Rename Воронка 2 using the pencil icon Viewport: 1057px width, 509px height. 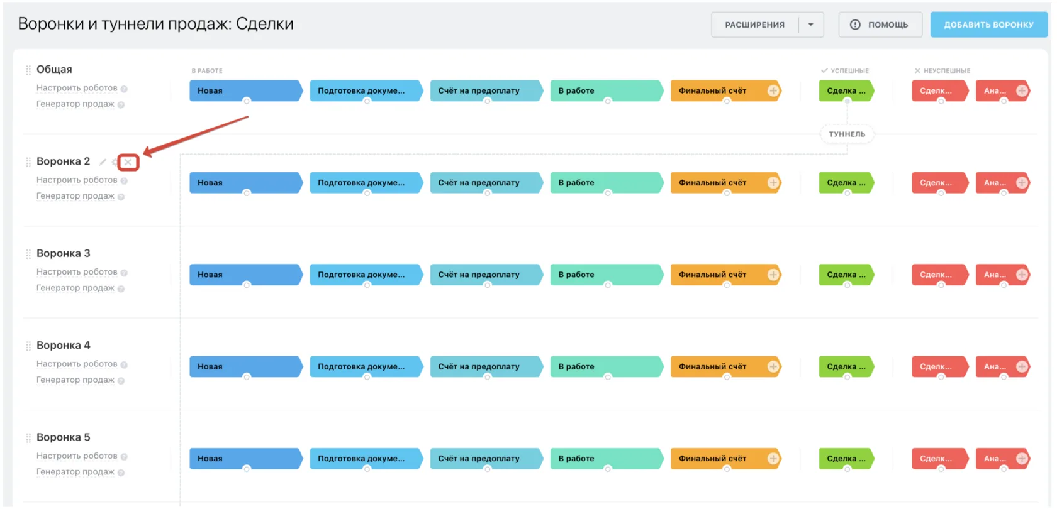tap(103, 162)
